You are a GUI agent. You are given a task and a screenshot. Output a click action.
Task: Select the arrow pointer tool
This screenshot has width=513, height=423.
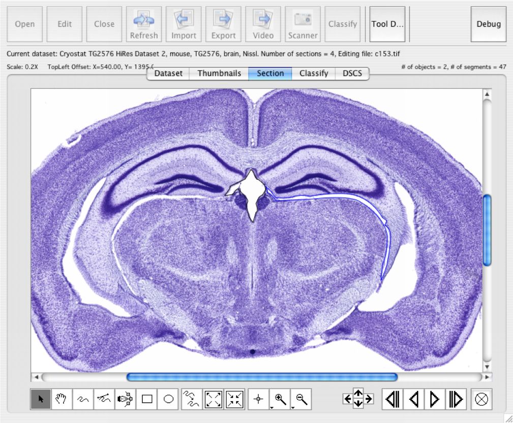pyautogui.click(x=41, y=399)
